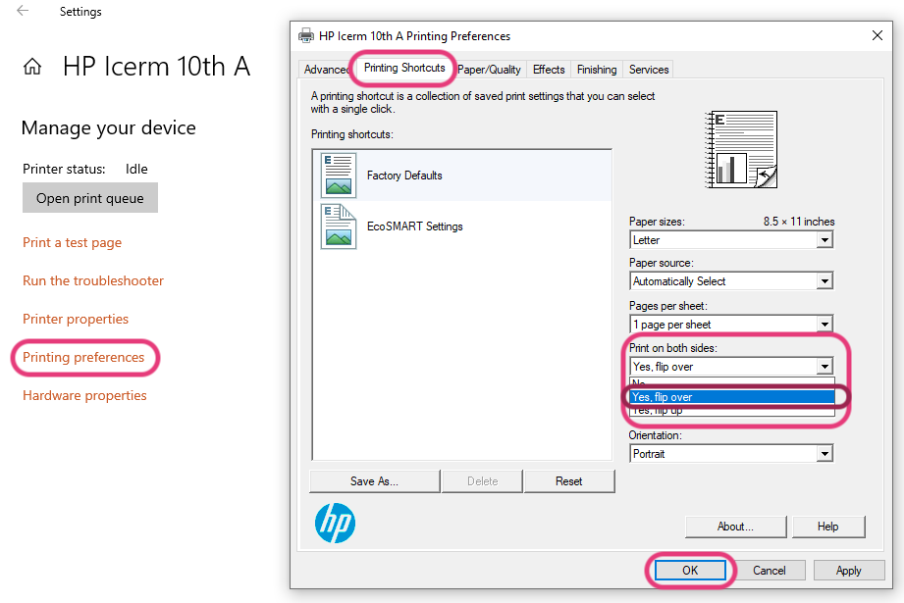The height and width of the screenshot is (603, 904).
Task: Click the Reset button
Action: pos(569,481)
